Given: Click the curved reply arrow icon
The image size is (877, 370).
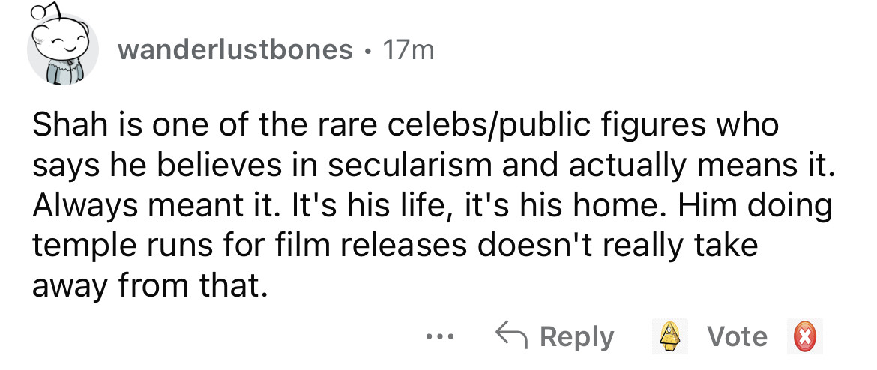Looking at the screenshot, I should click(511, 336).
